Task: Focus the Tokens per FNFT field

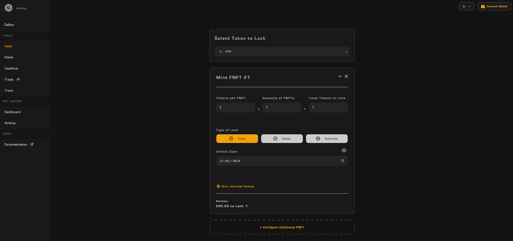Action: point(236,108)
